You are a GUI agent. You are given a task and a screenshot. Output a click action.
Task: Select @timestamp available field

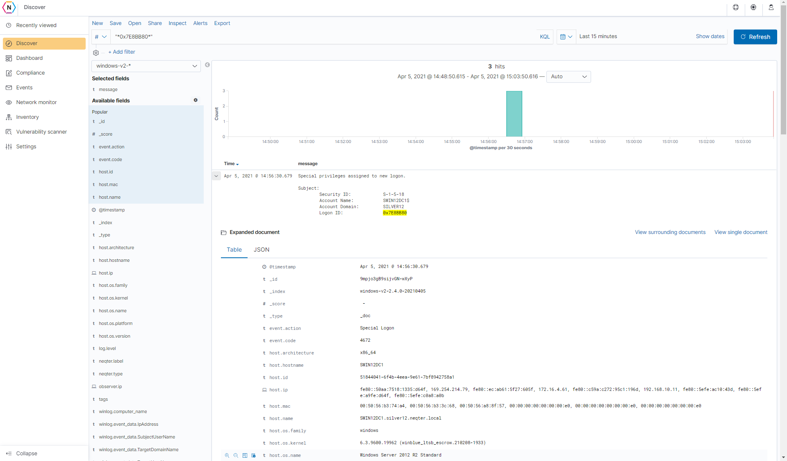pyautogui.click(x=112, y=210)
